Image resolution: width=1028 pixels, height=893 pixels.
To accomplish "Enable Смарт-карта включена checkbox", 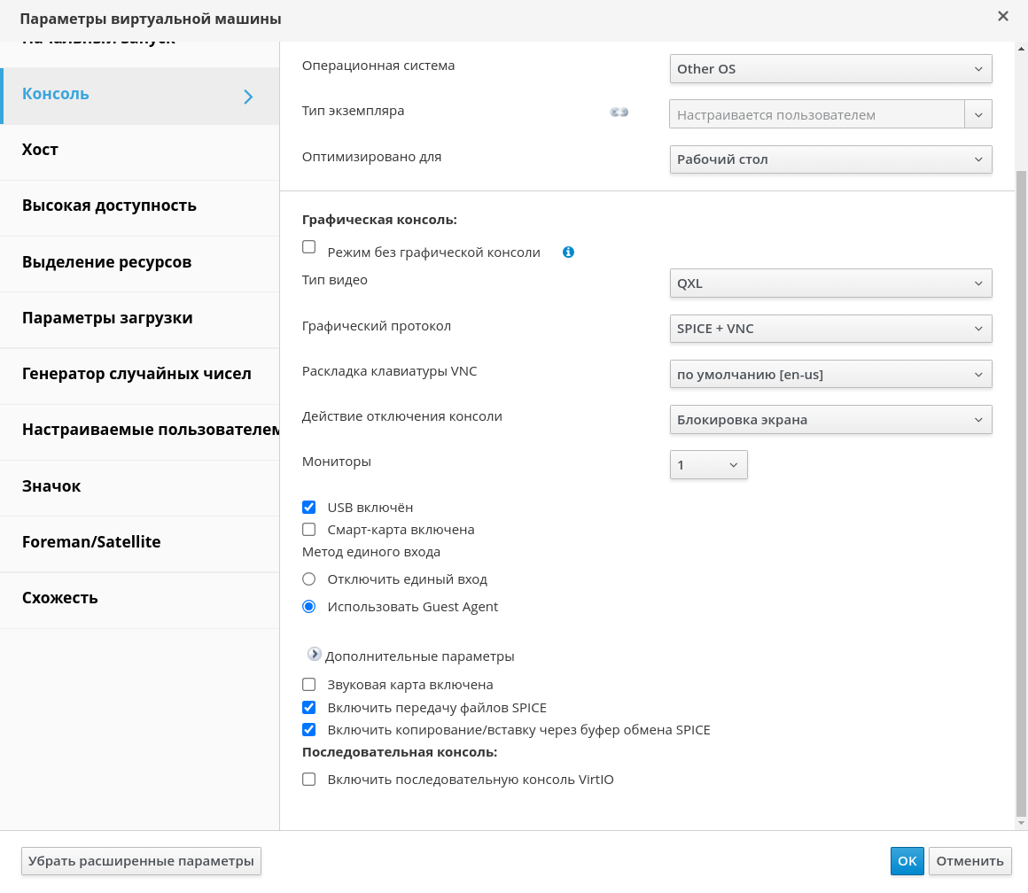I will pyautogui.click(x=309, y=530).
